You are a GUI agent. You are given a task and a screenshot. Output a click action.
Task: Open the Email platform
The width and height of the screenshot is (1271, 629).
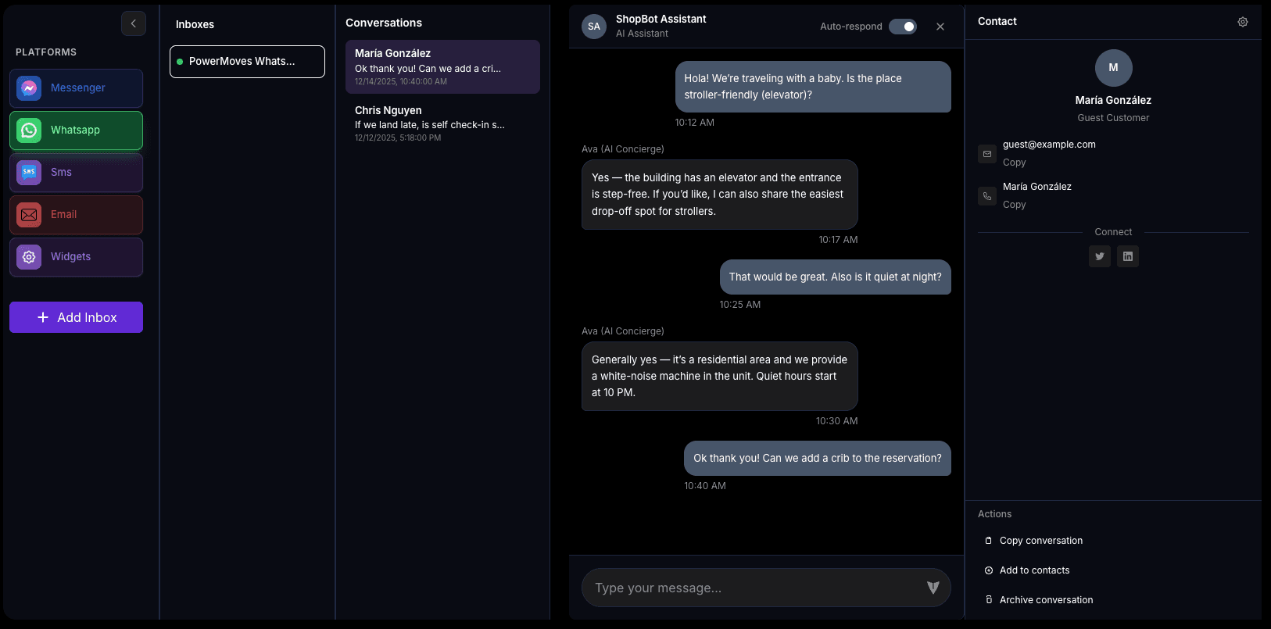[76, 215]
